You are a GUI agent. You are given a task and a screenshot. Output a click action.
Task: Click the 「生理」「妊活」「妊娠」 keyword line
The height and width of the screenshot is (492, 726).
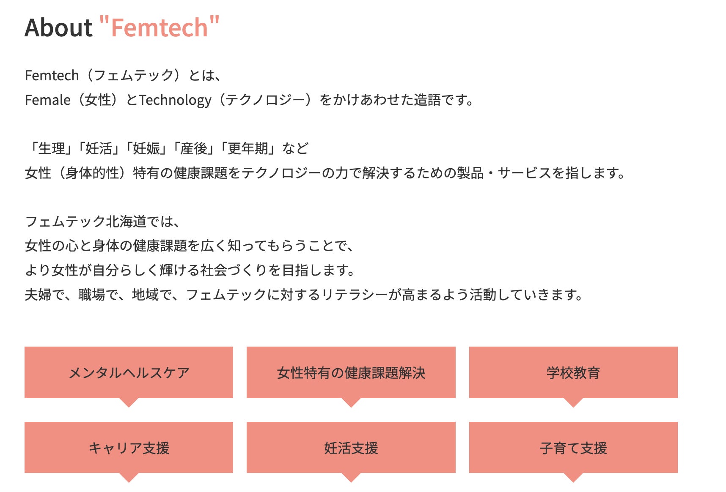point(167,148)
